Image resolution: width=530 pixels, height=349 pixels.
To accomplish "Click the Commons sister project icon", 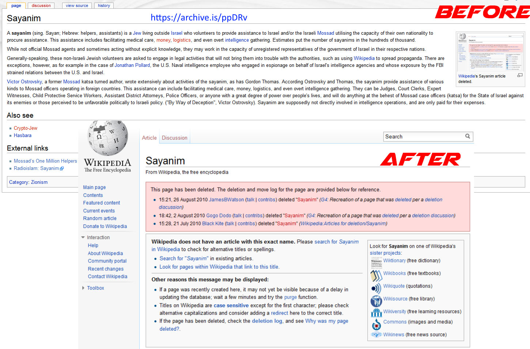I will (376, 324).
